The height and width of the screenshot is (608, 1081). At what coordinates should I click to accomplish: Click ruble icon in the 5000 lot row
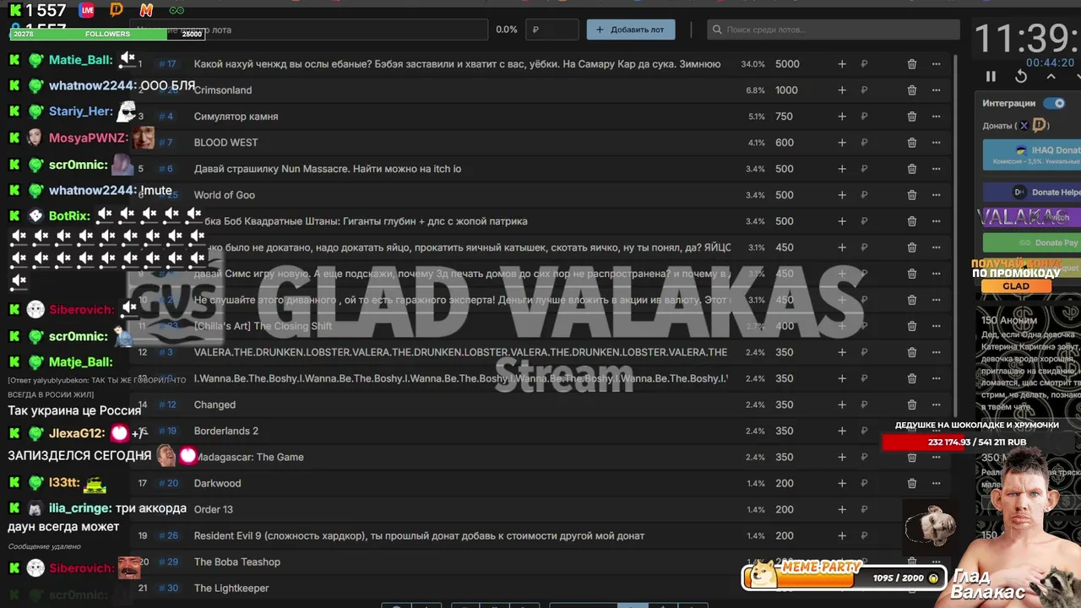pos(864,64)
